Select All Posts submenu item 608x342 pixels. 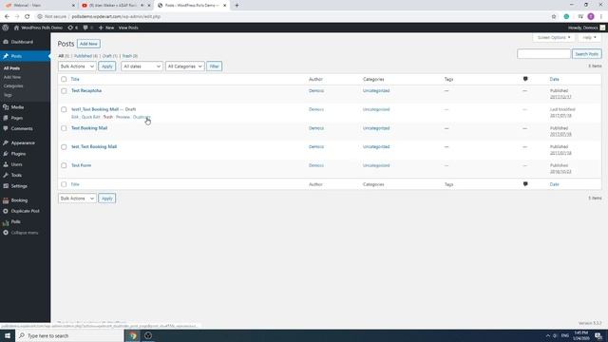[x=11, y=68]
